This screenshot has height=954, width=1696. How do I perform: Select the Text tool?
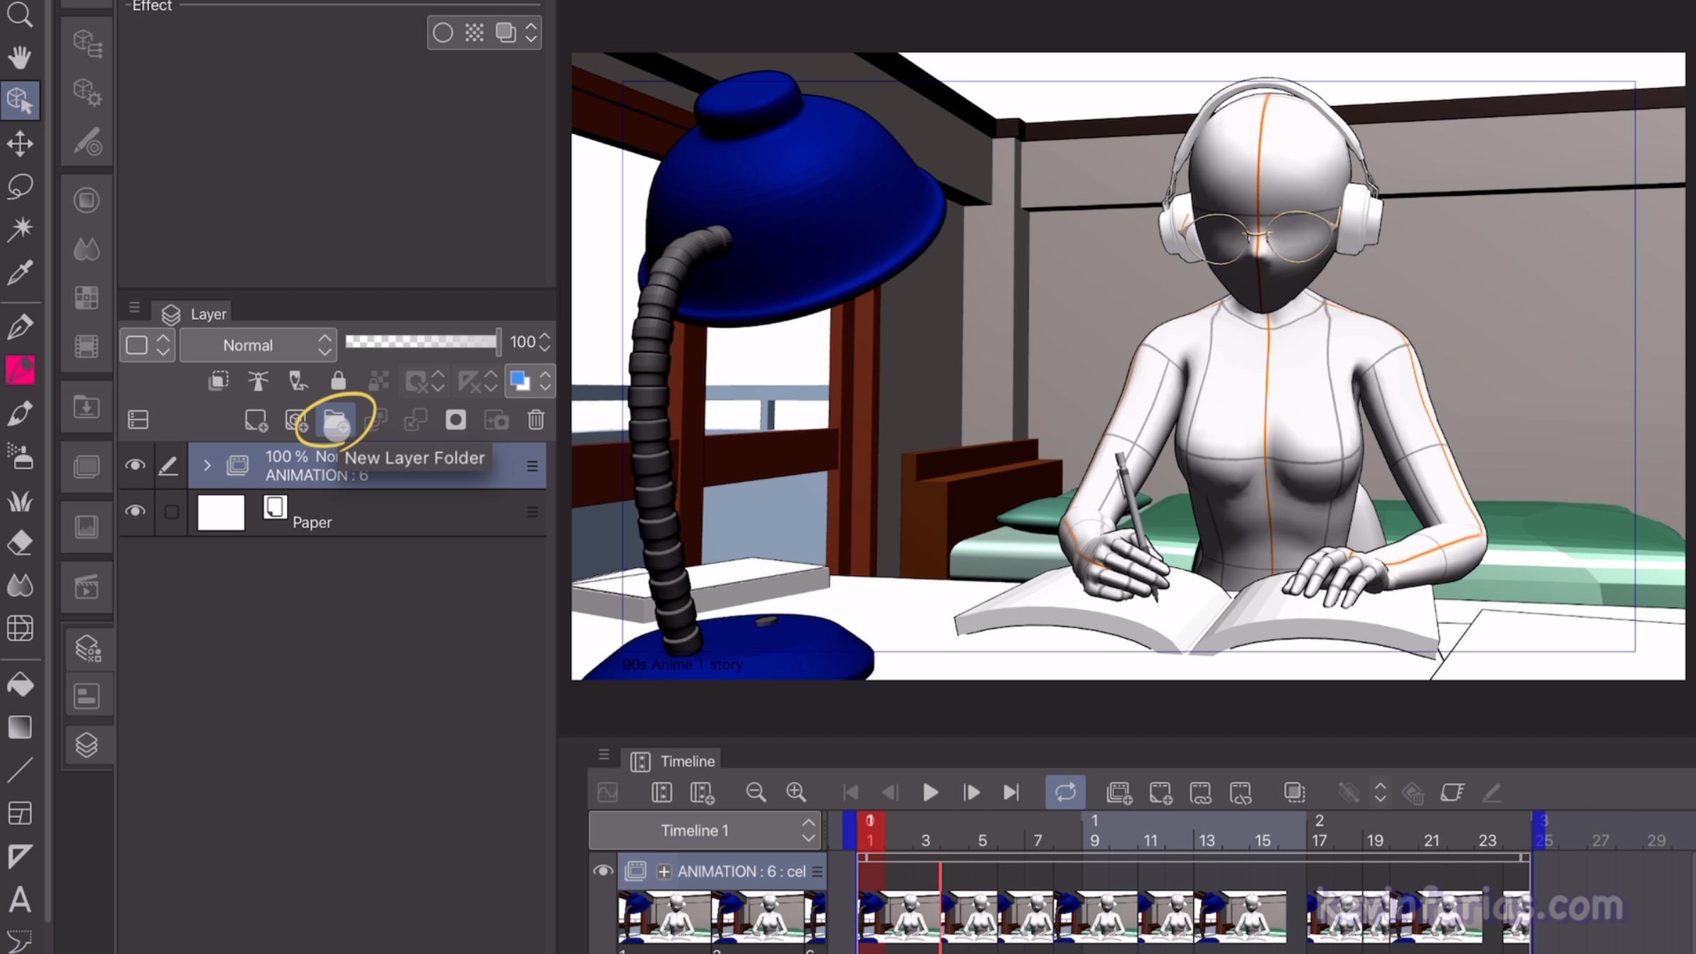(20, 900)
